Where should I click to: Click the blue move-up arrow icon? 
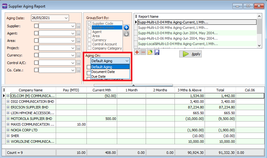tap(126, 28)
